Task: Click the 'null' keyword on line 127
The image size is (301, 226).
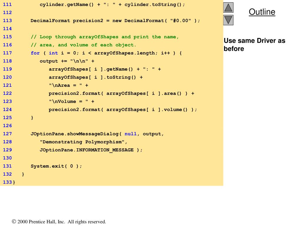Action: [x=131, y=134]
